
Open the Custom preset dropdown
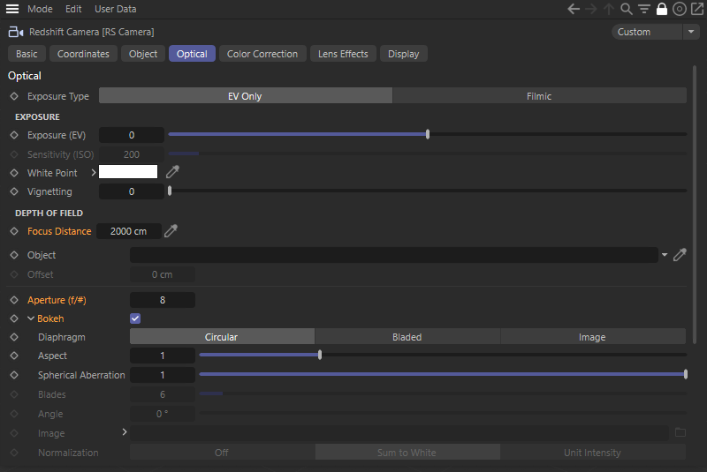pyautogui.click(x=657, y=32)
